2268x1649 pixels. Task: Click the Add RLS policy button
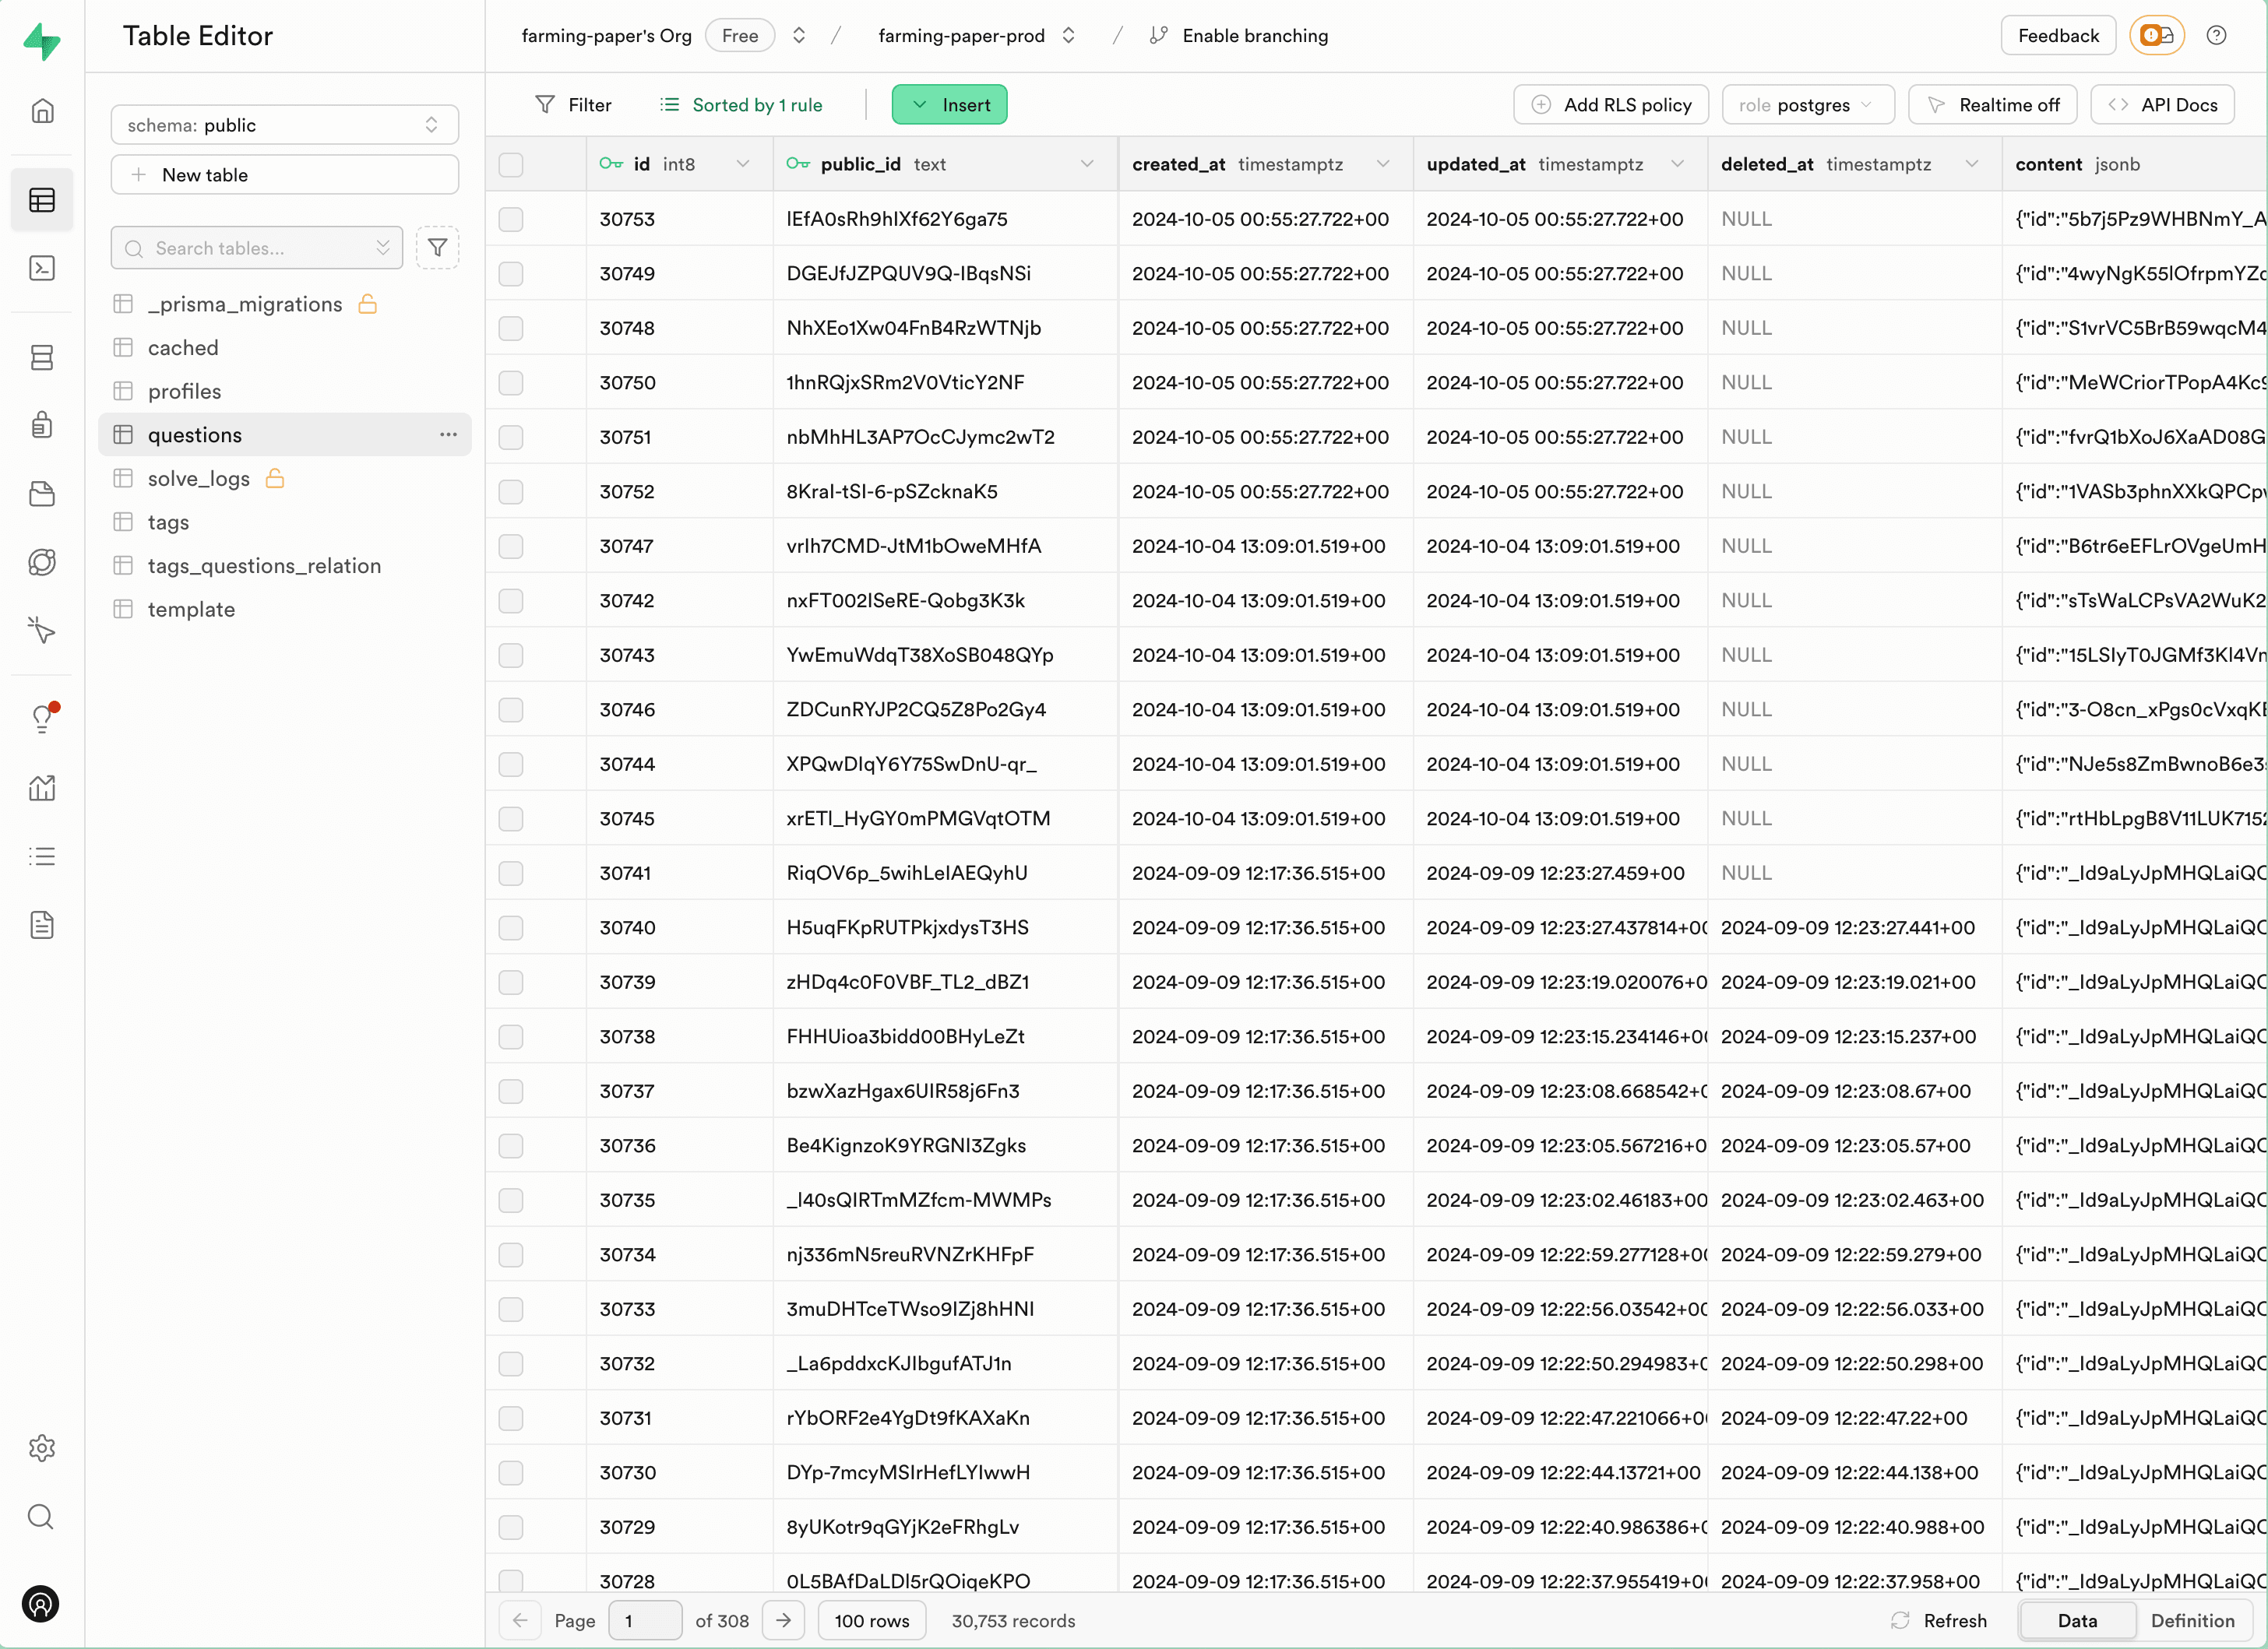(x=1610, y=105)
